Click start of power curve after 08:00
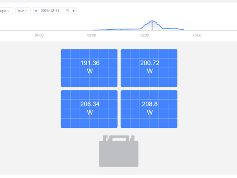This screenshot has height=178, width=237. pos(94,30)
